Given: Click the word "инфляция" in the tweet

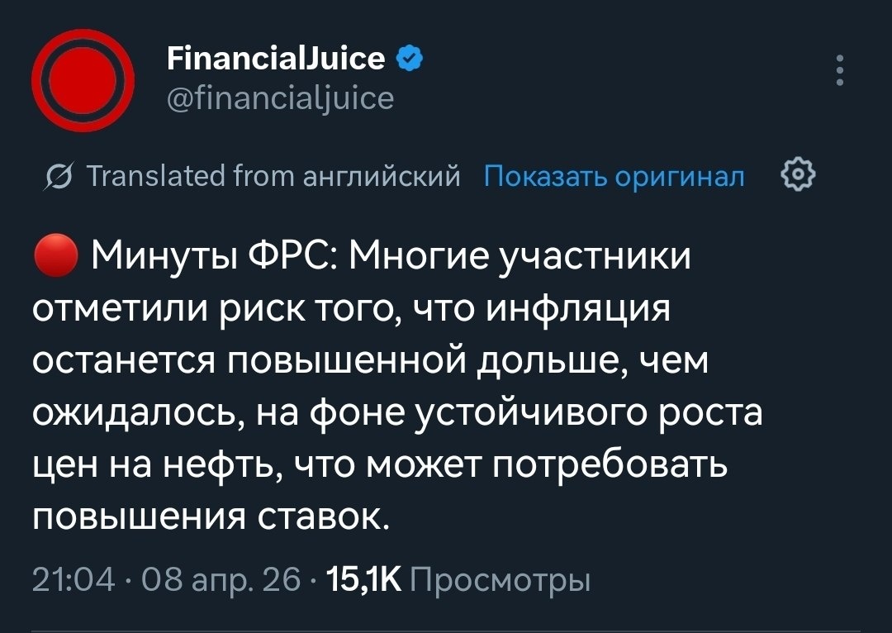Looking at the screenshot, I should pyautogui.click(x=576, y=310).
